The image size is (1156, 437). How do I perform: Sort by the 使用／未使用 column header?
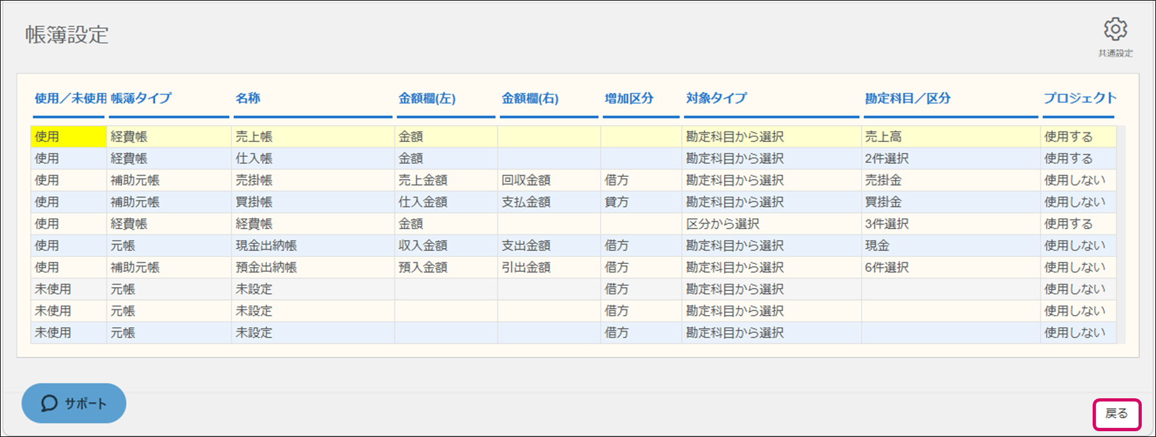[70, 98]
